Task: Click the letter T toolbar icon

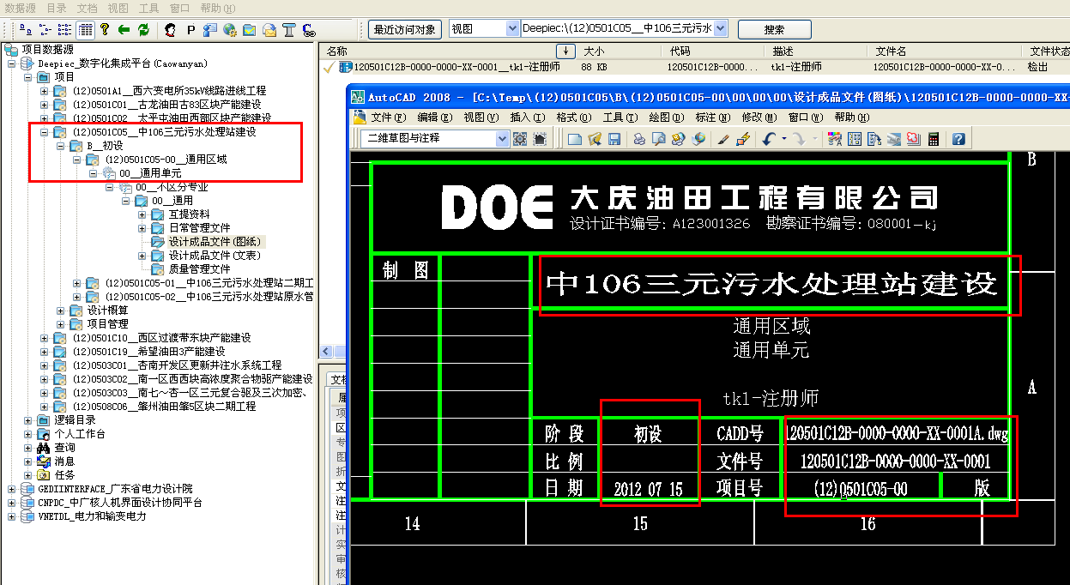Action: point(289,30)
